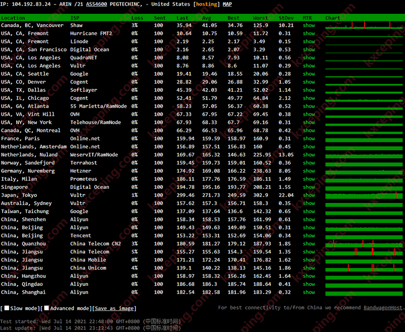
Task: Show MTR for Montreal OVH row
Action: 309,130
